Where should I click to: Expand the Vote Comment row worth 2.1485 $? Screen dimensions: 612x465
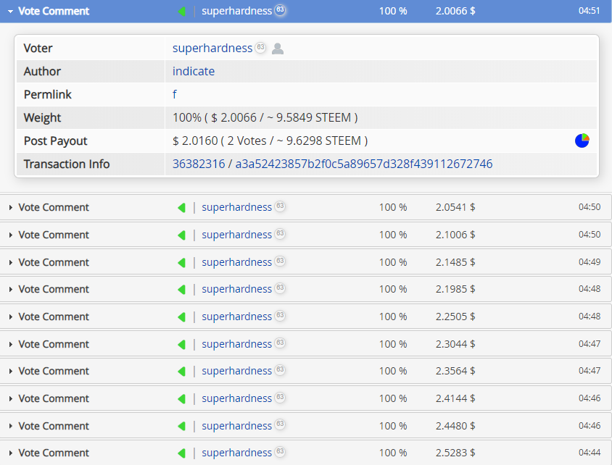[x=305, y=262]
